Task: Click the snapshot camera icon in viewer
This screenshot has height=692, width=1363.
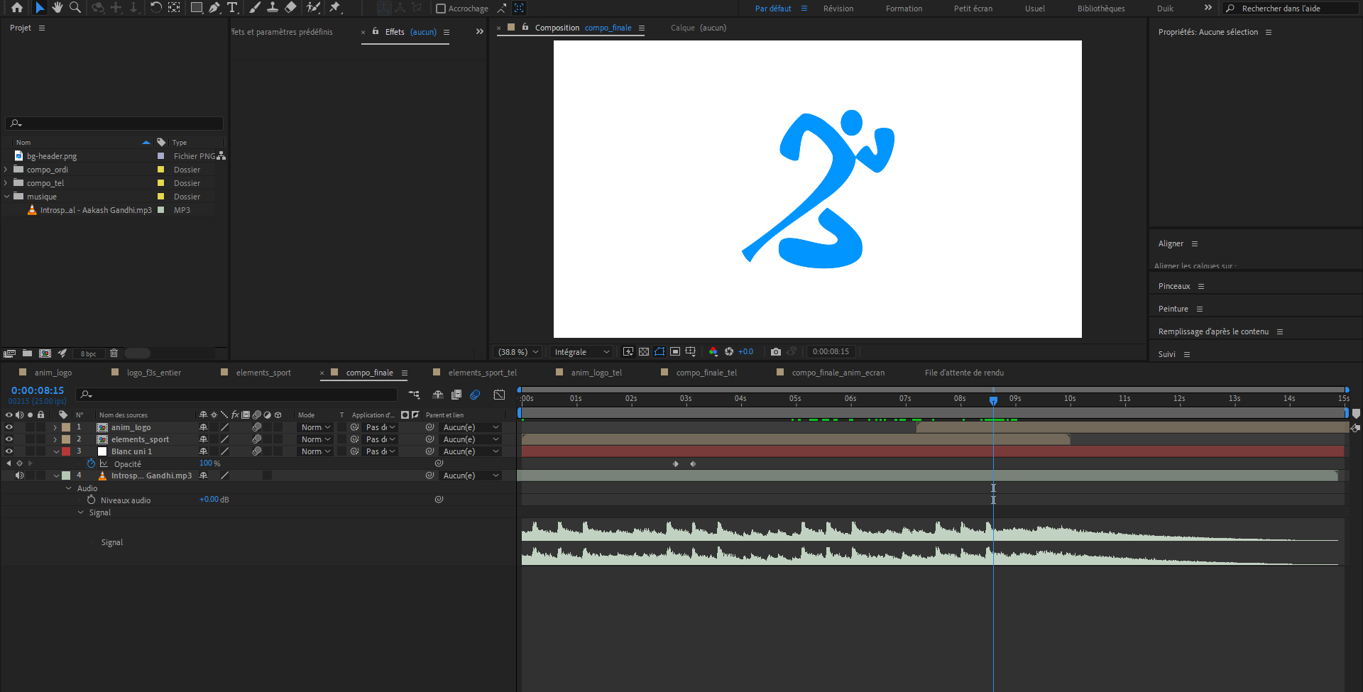Action: (776, 351)
